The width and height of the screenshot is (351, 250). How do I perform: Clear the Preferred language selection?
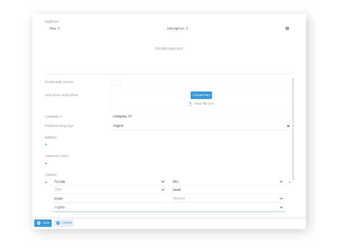tap(288, 126)
